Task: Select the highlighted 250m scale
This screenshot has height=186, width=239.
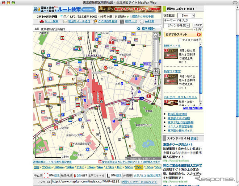Action: click(x=139, y=167)
